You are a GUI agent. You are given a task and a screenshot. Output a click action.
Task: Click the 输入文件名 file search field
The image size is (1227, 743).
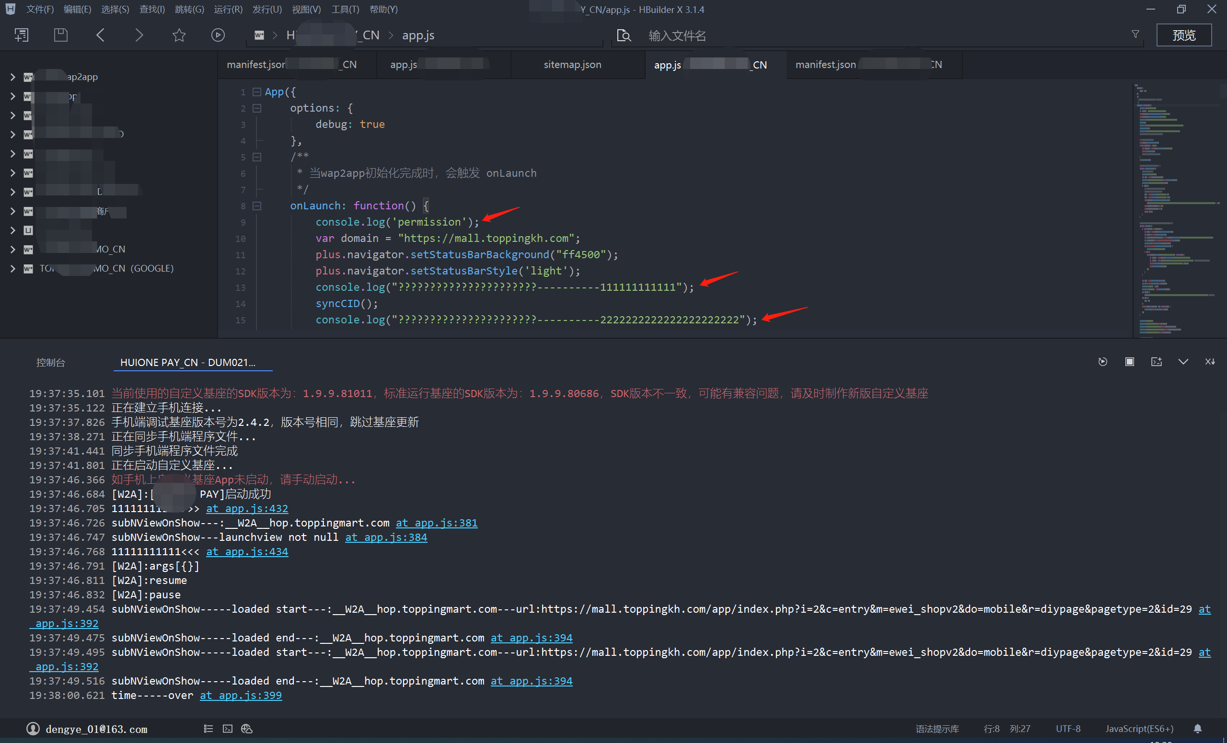pos(677,36)
